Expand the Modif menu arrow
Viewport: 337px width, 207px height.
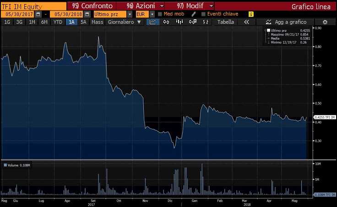pyautogui.click(x=211, y=6)
